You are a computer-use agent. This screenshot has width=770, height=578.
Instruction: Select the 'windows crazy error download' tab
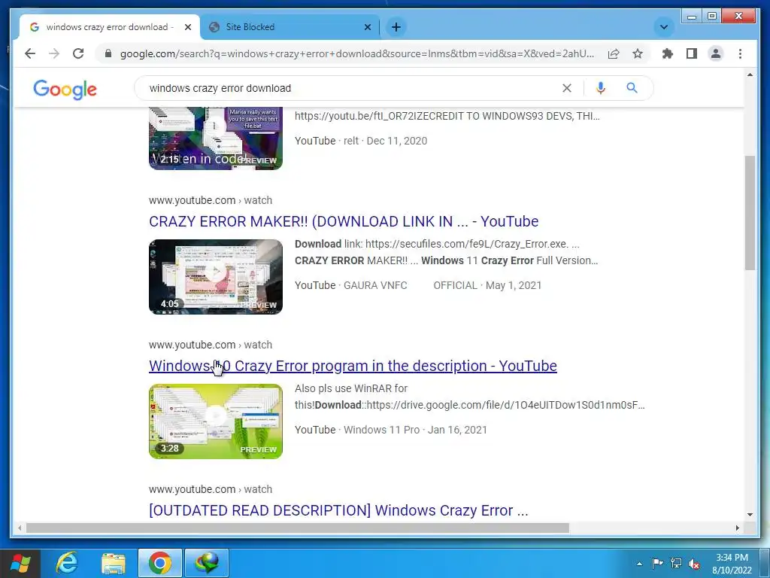pos(109,27)
